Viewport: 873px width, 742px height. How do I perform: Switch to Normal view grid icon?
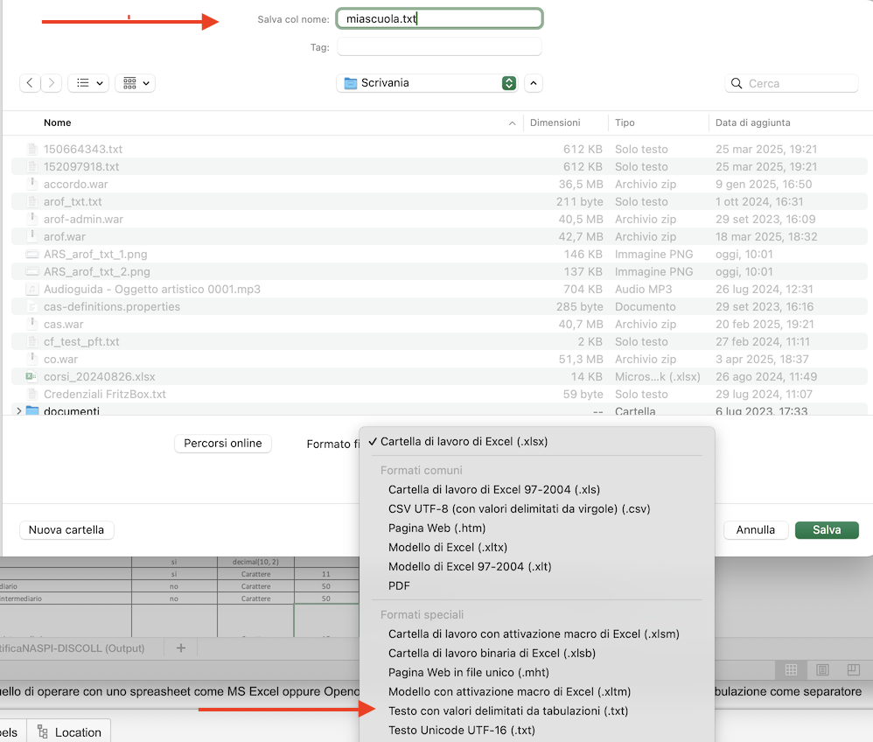791,670
